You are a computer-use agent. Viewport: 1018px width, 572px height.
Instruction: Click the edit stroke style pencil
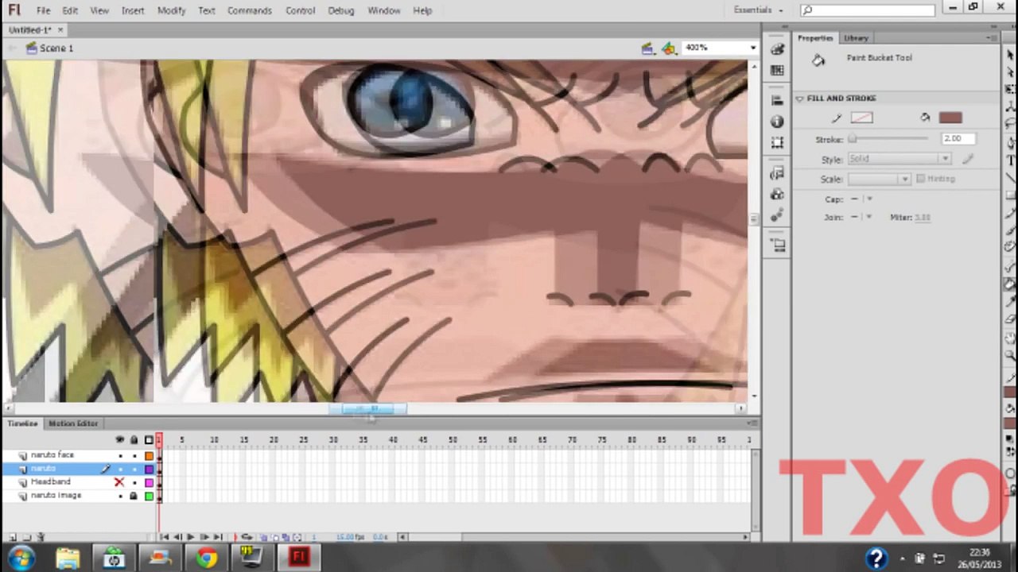(x=968, y=159)
